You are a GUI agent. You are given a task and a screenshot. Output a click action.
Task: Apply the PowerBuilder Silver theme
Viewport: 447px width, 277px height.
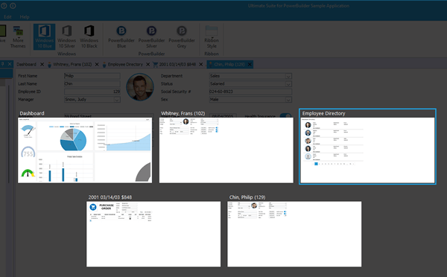coord(151,37)
